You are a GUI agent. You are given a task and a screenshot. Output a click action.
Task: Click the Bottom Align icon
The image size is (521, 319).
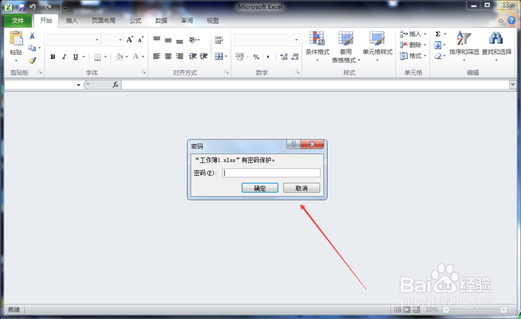coord(179,41)
